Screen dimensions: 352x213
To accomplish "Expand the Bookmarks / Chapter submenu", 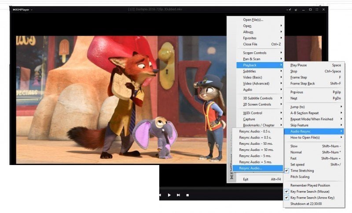I will tap(260, 125).
